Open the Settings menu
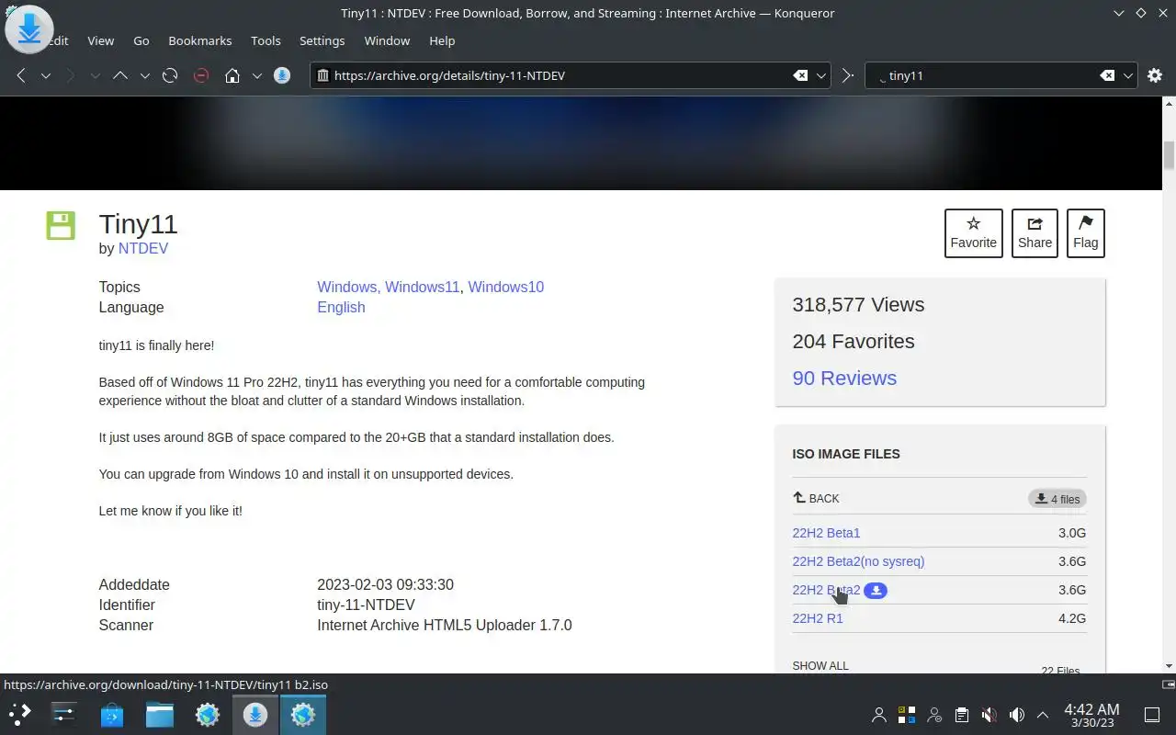Screen dimensions: 1176x735 pos(322,40)
